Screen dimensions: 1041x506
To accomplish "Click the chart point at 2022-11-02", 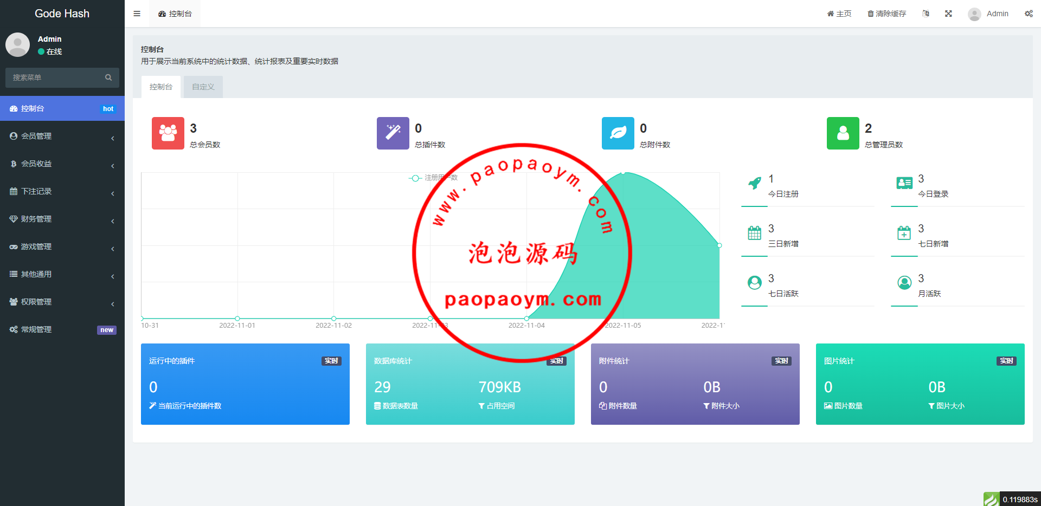I will click(334, 319).
